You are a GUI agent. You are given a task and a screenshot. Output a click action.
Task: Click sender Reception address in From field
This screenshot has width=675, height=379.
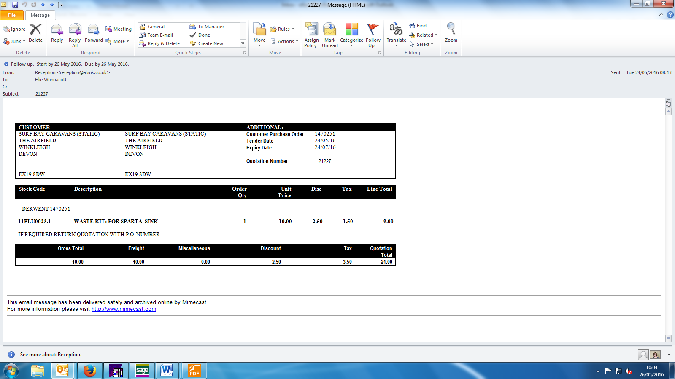tap(72, 72)
